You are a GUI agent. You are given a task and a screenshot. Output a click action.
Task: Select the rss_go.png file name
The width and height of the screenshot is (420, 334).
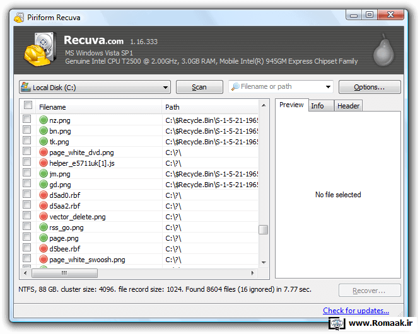click(x=66, y=227)
